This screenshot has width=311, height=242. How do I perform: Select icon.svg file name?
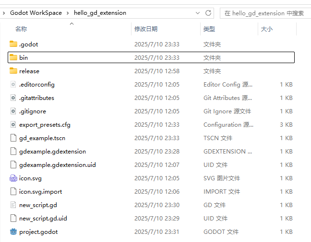click(x=30, y=178)
